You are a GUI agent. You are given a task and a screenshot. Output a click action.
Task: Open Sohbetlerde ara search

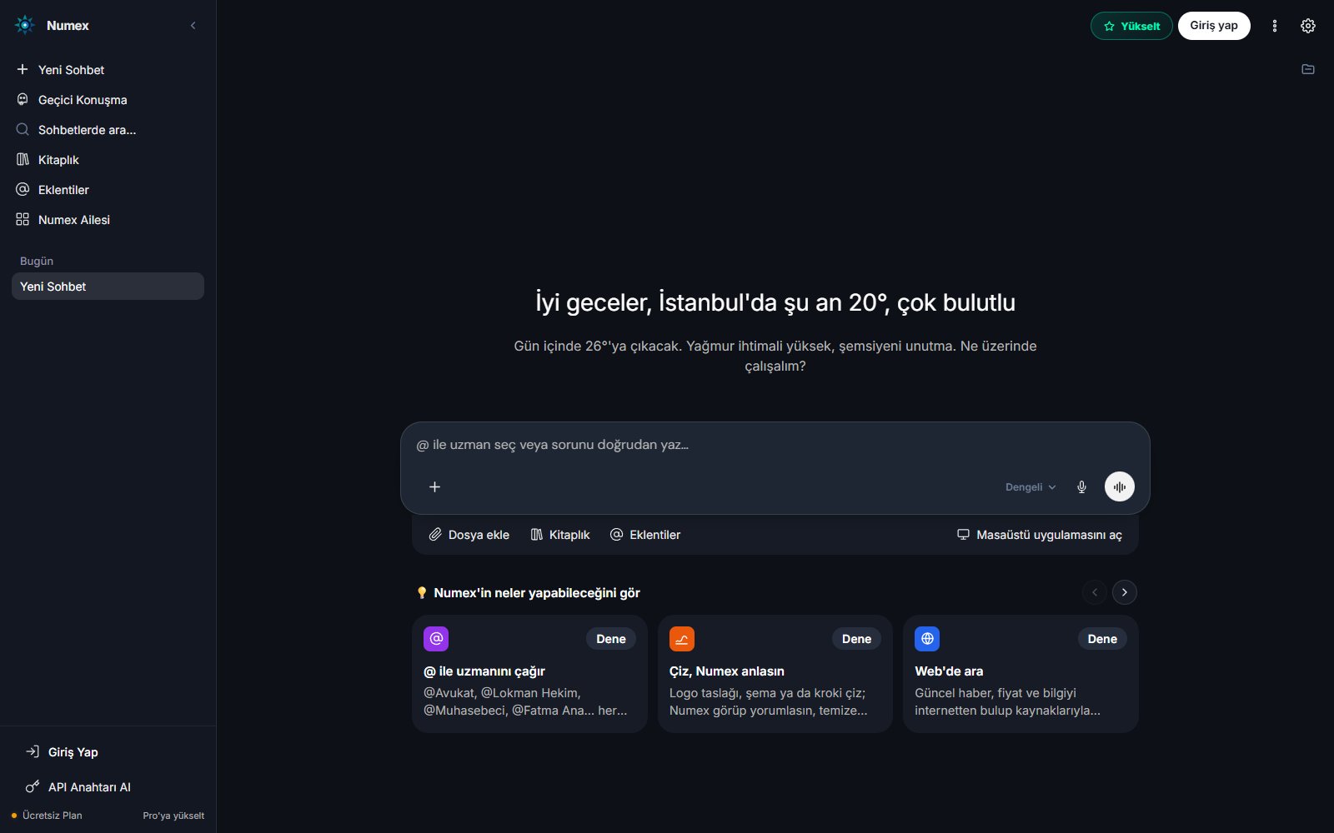108,130
